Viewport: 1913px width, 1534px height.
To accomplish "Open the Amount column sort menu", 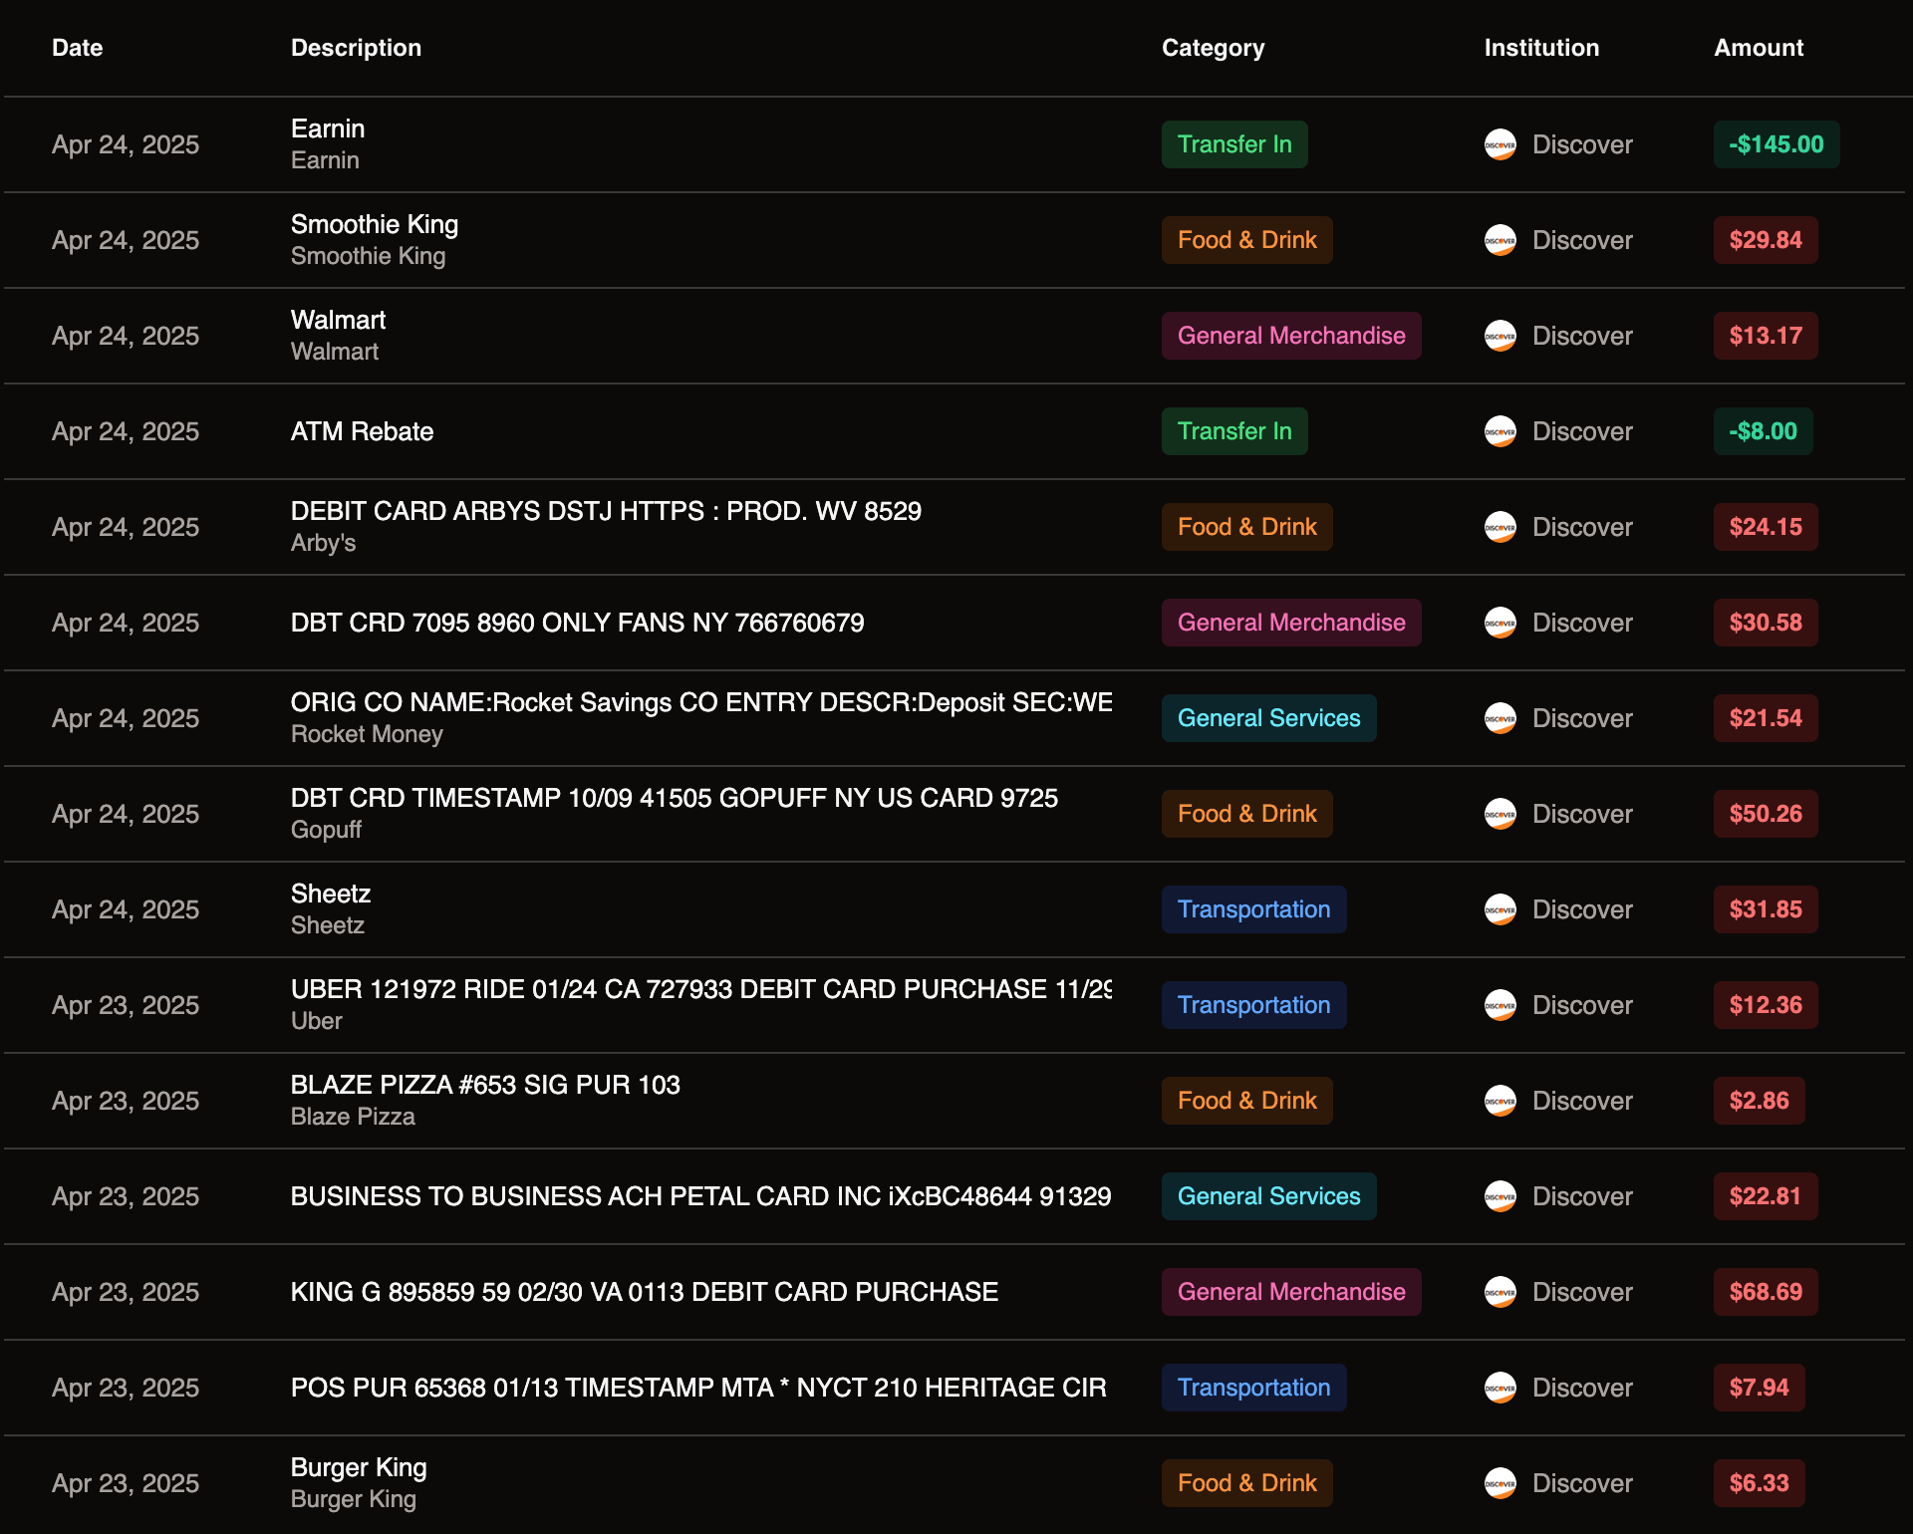I will 1758,47.
